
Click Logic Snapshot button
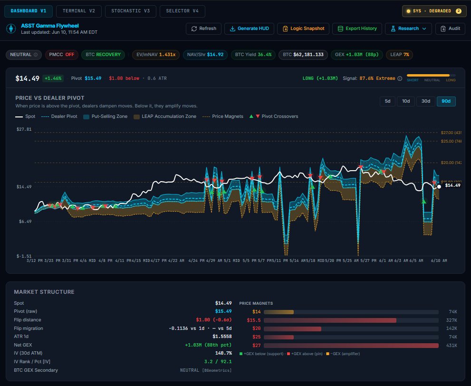(303, 29)
